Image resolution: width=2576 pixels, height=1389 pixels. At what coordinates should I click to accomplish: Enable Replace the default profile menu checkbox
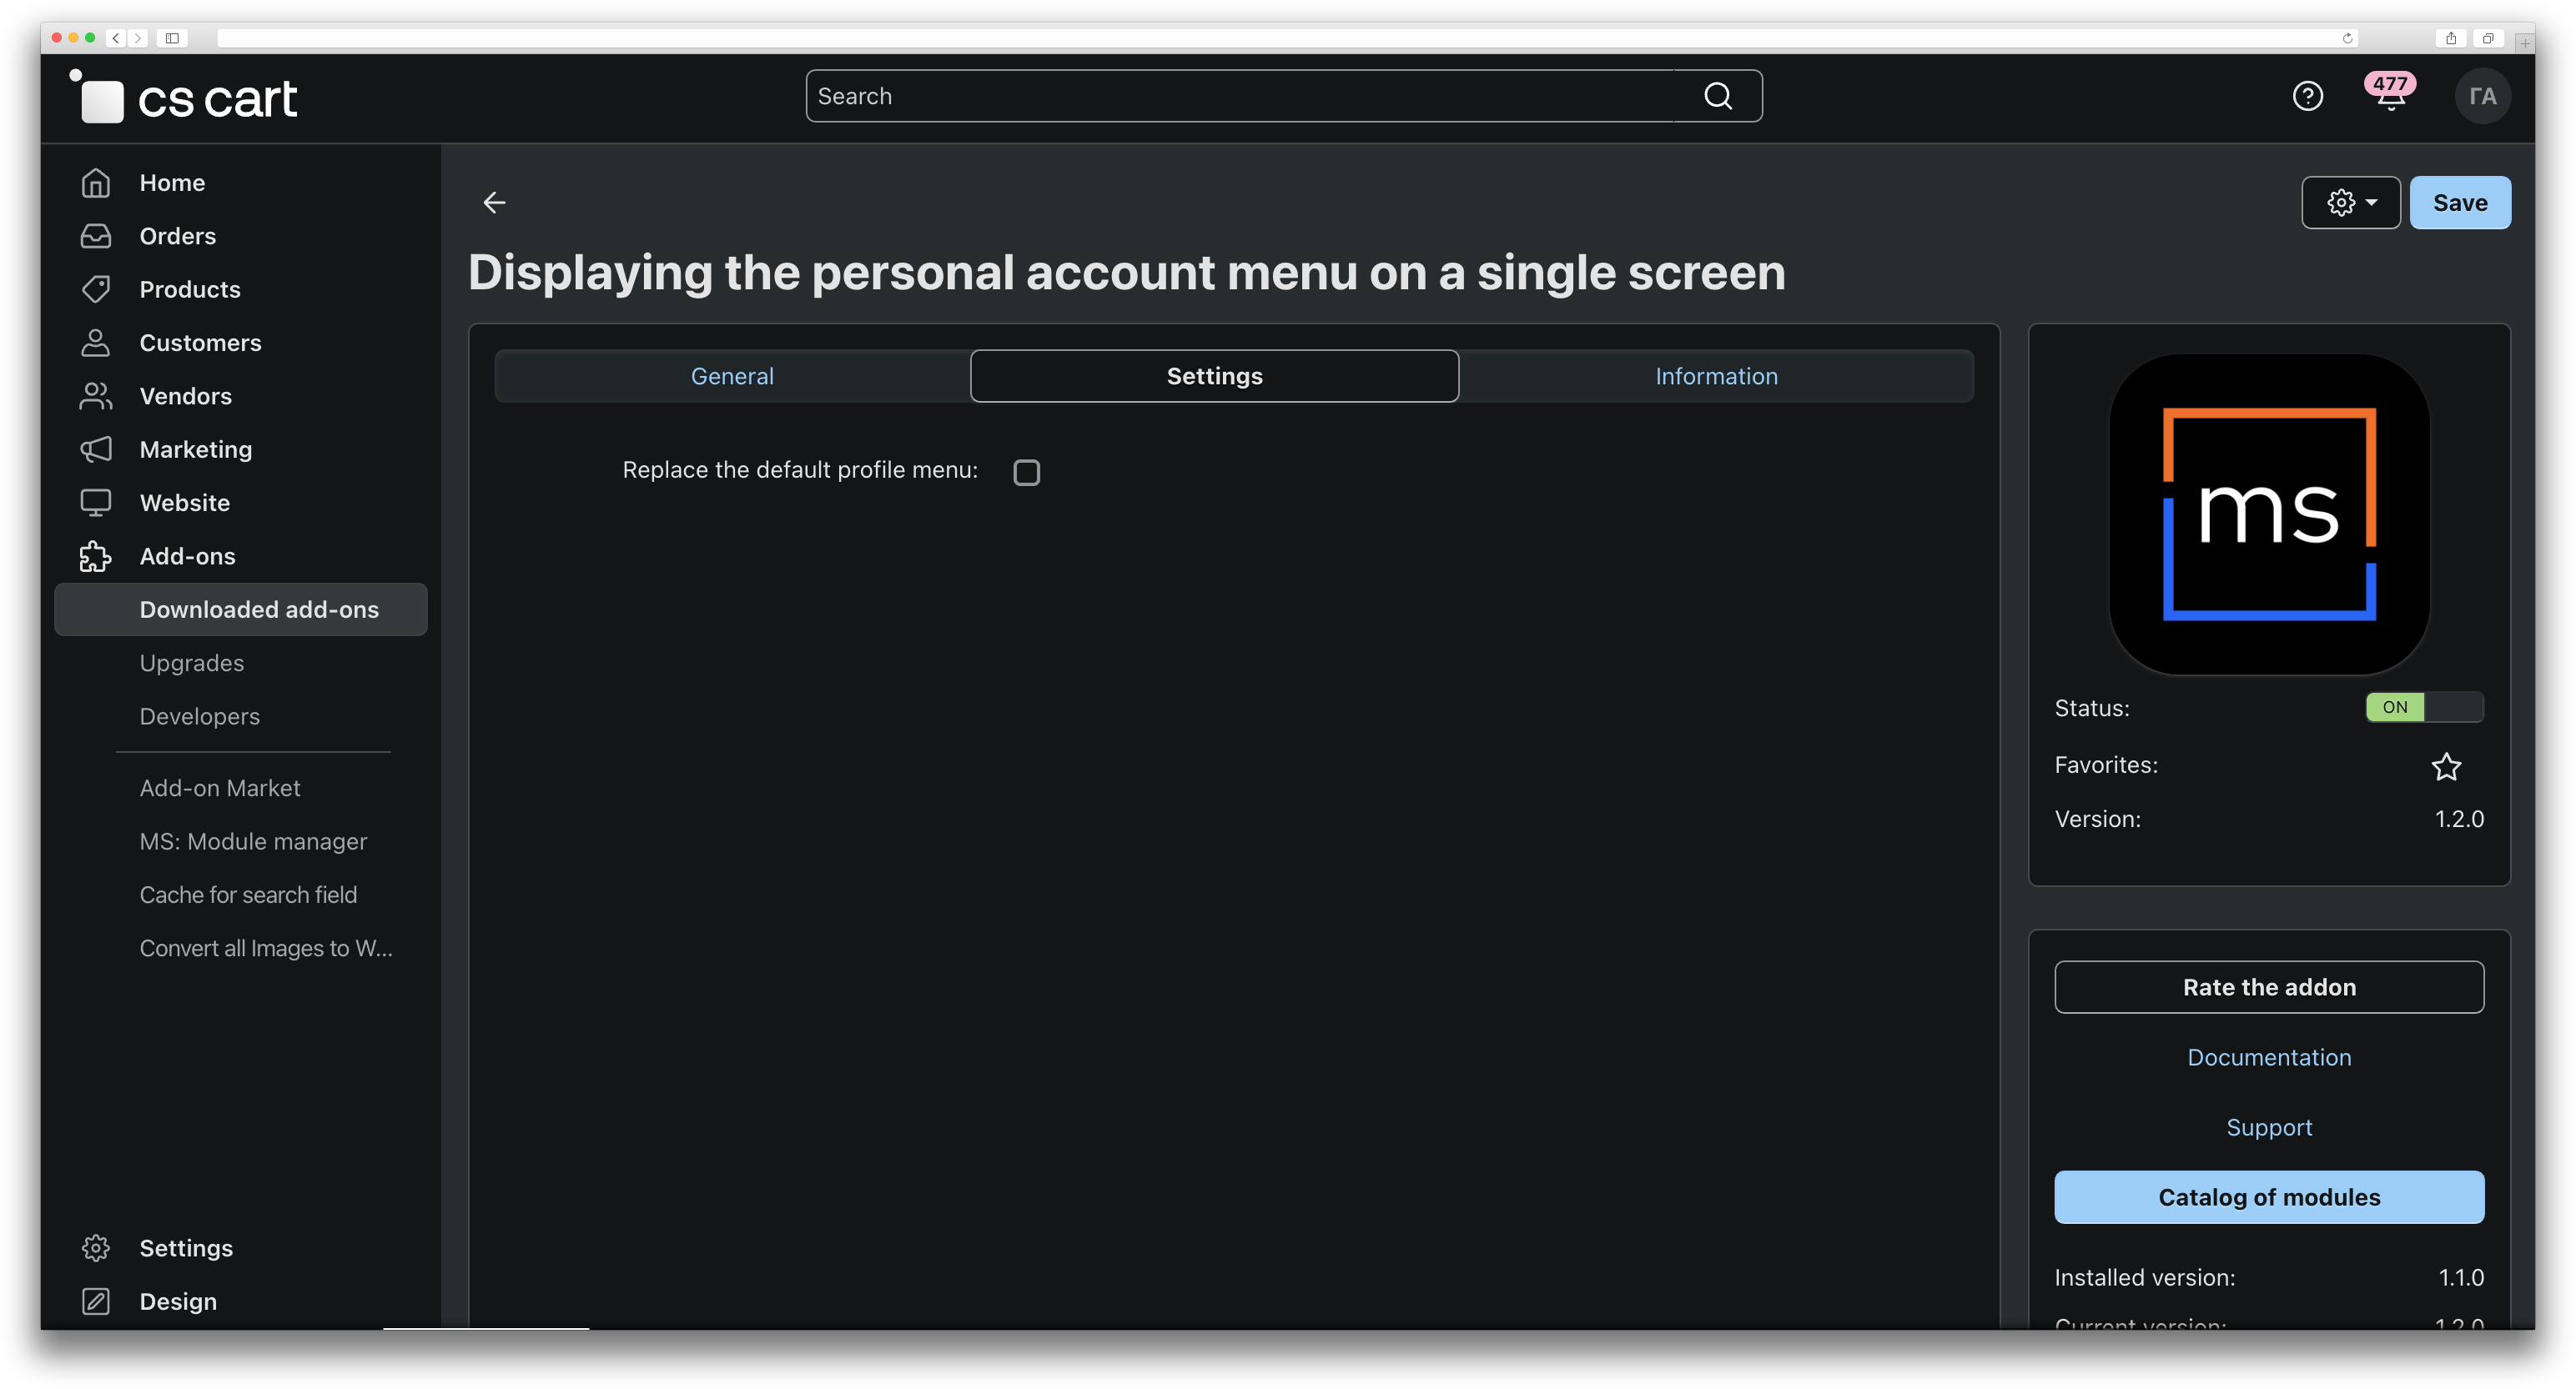(x=1026, y=473)
